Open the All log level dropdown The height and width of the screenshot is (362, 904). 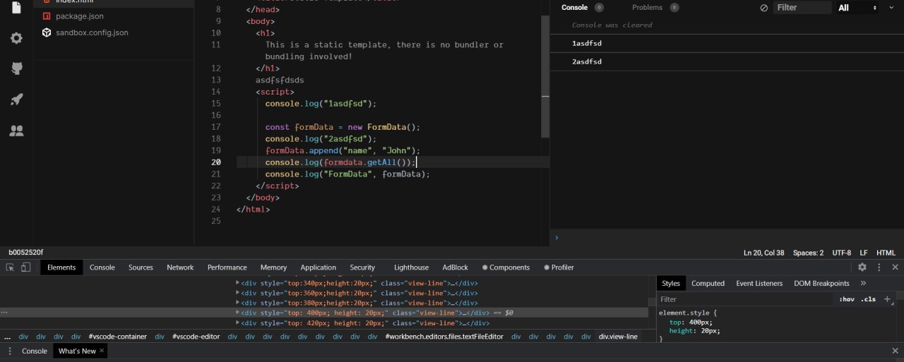click(x=857, y=8)
